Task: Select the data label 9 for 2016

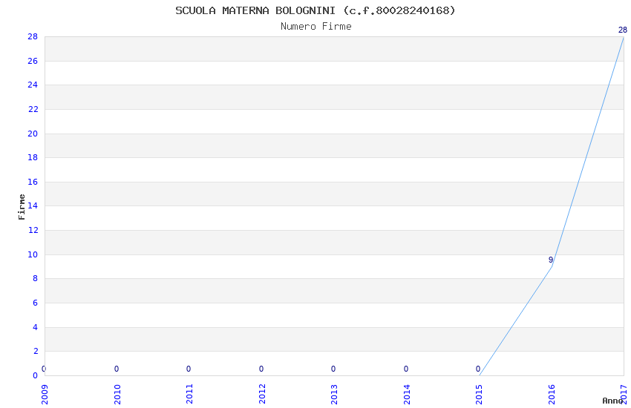Action: (x=551, y=260)
